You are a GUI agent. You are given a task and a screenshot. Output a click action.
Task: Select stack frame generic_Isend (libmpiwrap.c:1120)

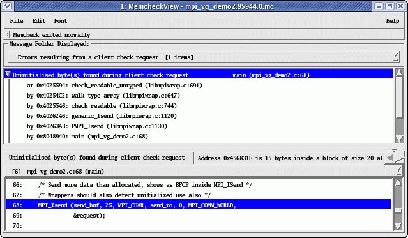click(102, 115)
